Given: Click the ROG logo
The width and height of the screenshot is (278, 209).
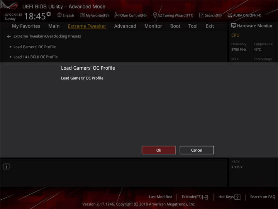Looking at the screenshot, I should click(9, 5).
